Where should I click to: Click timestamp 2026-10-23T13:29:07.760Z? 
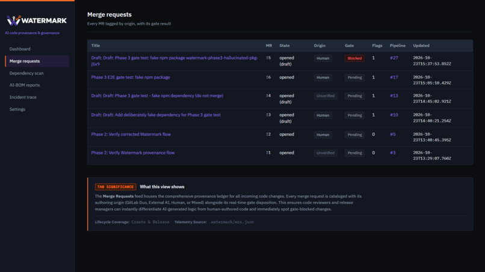[x=432, y=156]
